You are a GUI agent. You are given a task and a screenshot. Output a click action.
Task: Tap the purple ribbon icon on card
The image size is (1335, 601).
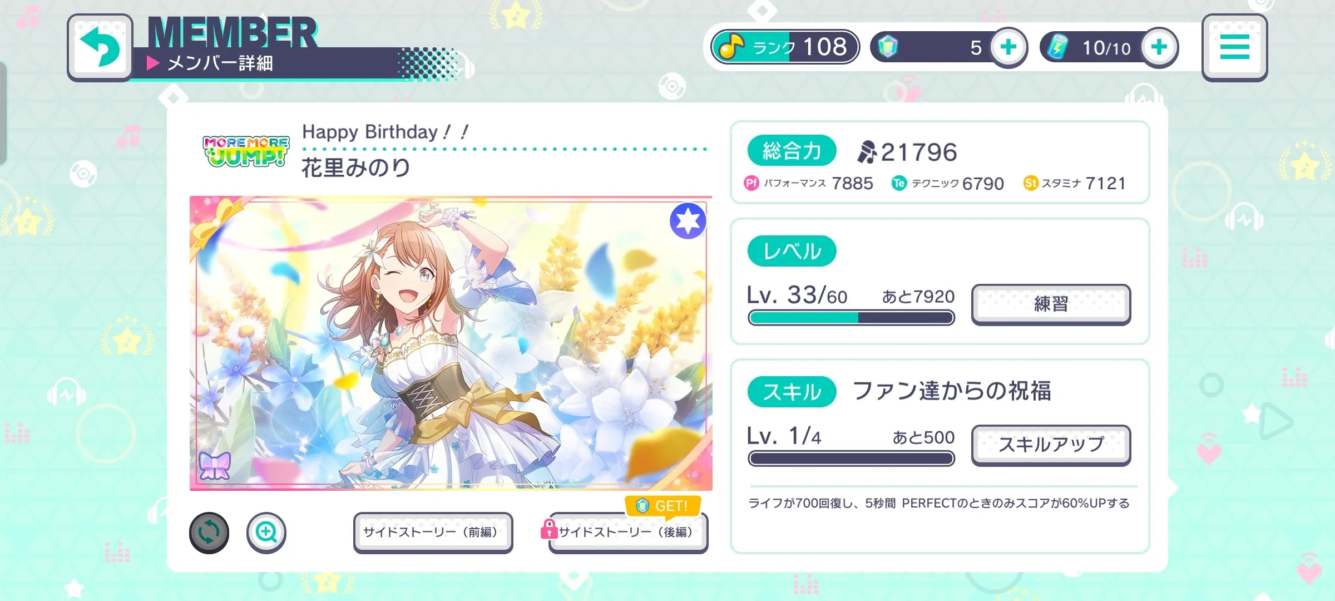[x=215, y=465]
